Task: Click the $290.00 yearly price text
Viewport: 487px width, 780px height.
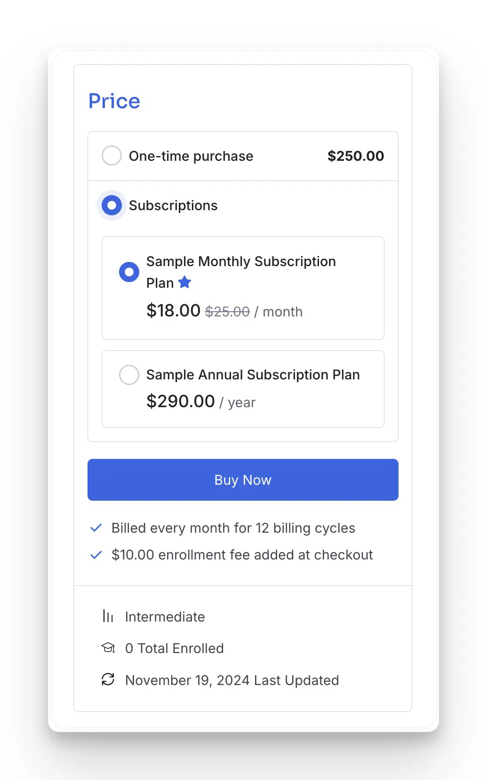Action: (180, 402)
